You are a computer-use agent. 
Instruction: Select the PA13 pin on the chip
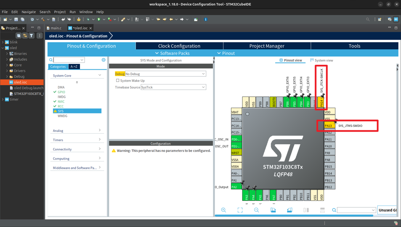point(329,126)
